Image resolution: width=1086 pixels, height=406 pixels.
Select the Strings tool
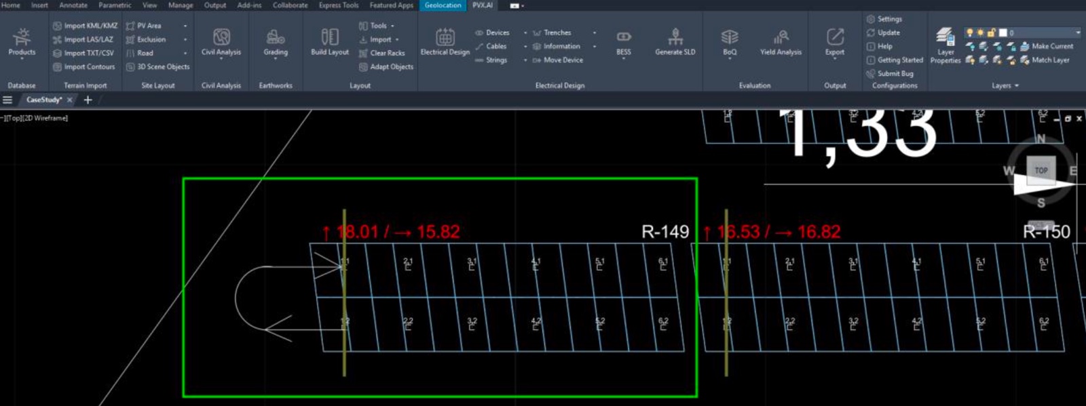(x=491, y=60)
